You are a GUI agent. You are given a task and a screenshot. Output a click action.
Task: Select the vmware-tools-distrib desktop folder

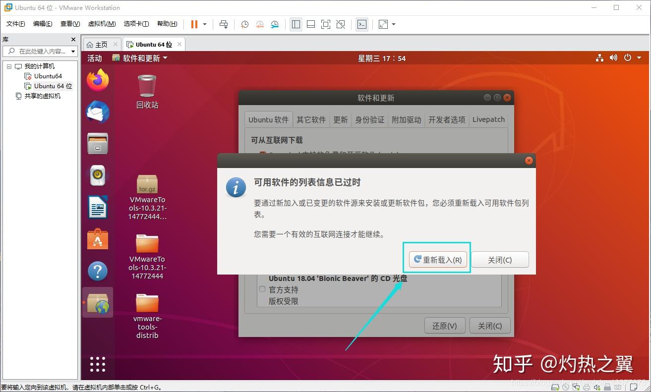147,316
